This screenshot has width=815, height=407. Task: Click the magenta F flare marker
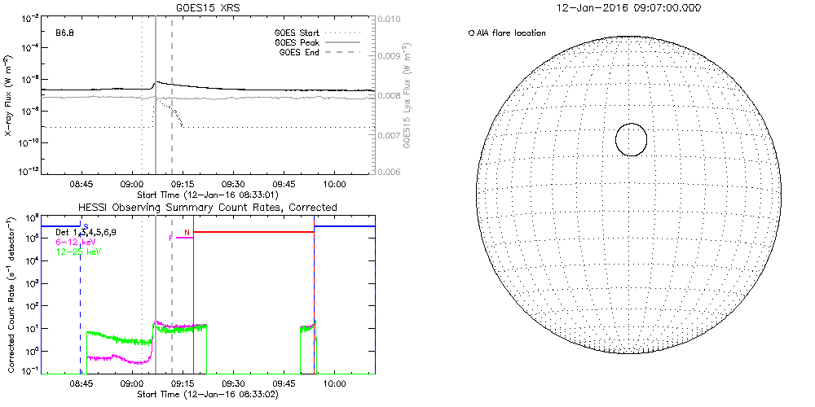point(171,238)
